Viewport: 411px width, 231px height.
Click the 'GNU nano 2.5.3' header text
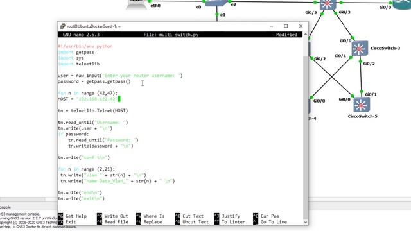coord(82,35)
